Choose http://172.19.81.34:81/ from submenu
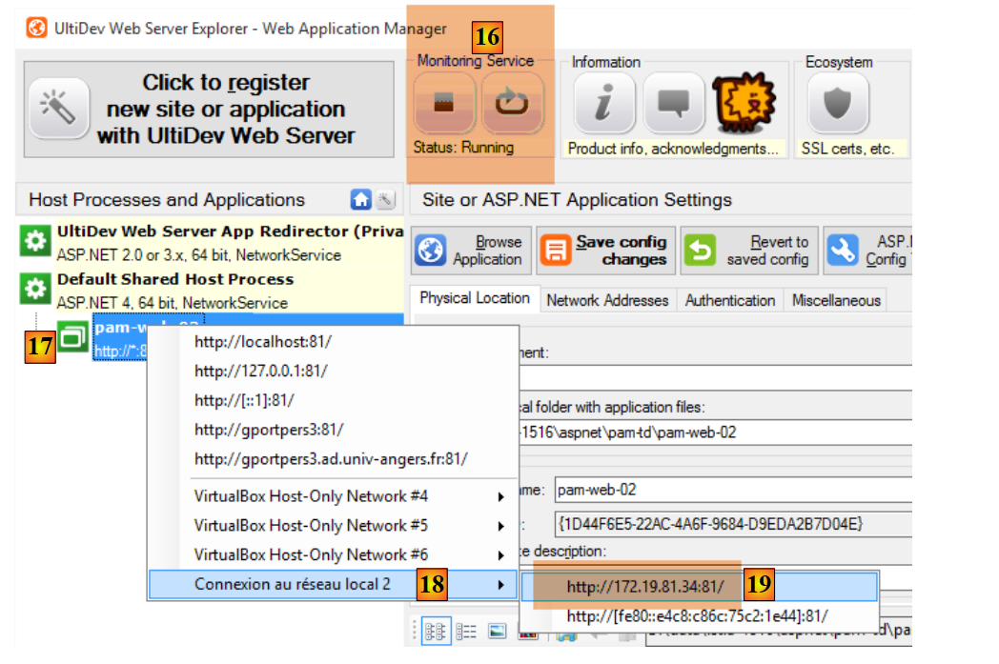The width and height of the screenshot is (999, 664). (645, 587)
